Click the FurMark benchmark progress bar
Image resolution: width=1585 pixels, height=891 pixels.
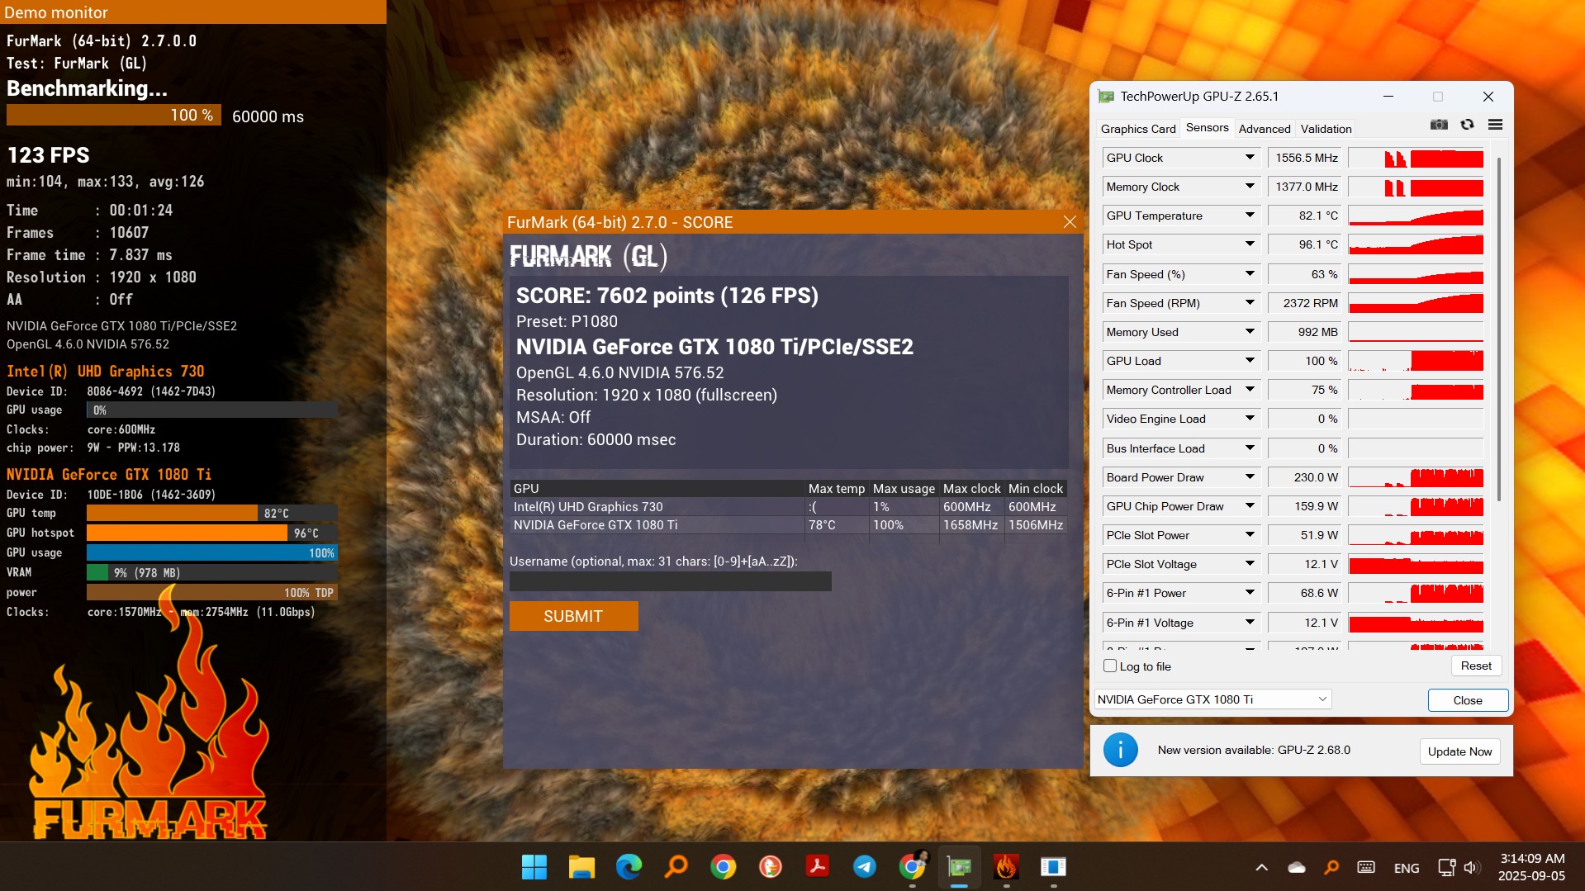(114, 116)
